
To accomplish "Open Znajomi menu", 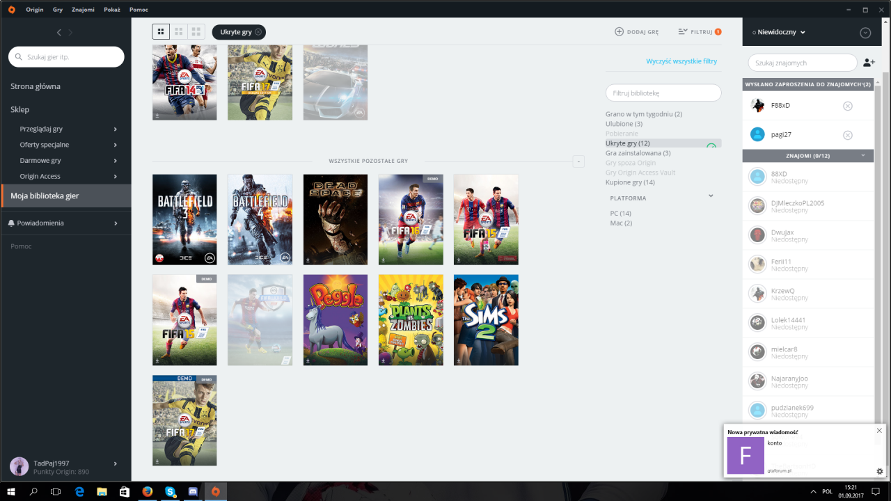I will [x=83, y=10].
